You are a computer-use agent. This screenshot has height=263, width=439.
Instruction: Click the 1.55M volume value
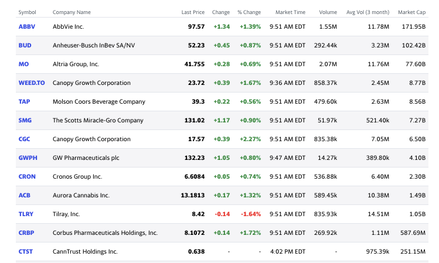click(328, 26)
